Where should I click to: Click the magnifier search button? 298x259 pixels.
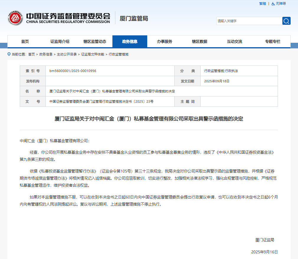pyautogui.click(x=286, y=21)
